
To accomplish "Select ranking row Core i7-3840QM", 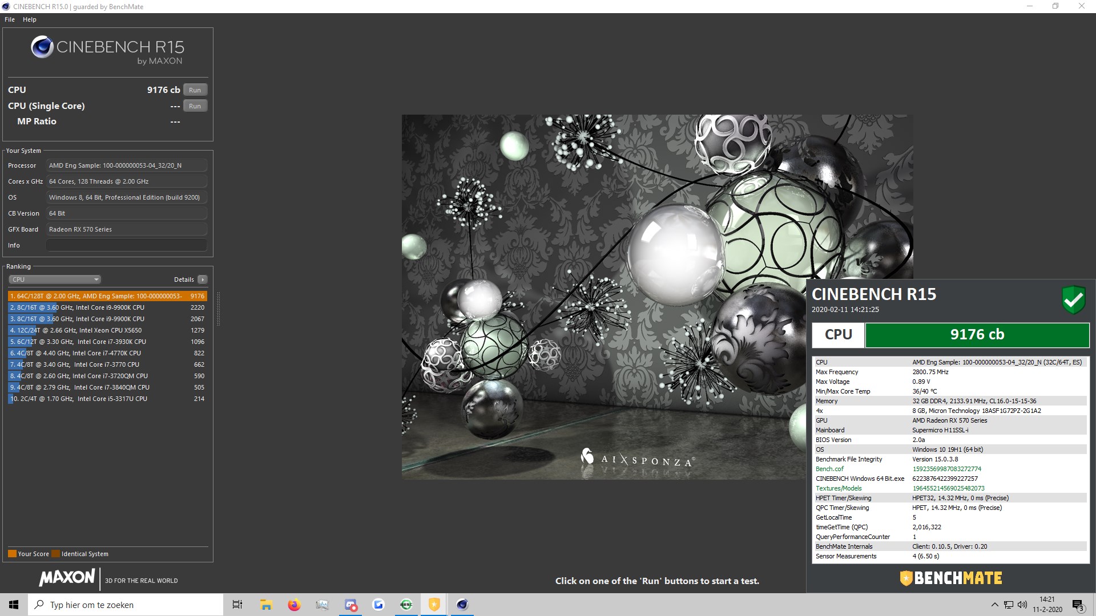I will [x=107, y=387].
